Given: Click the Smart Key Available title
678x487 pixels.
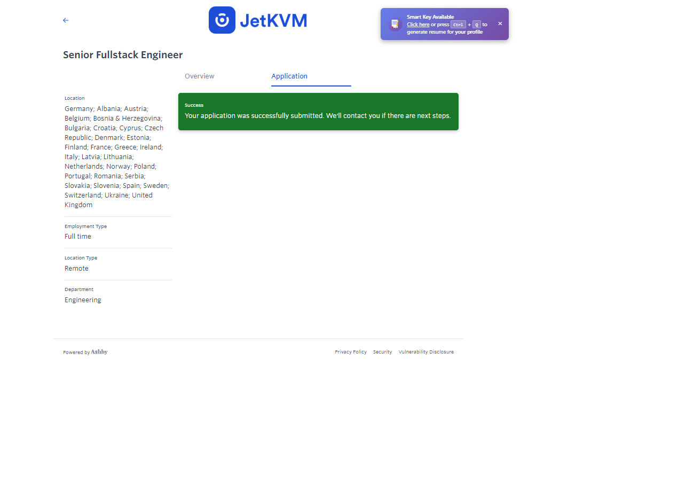Looking at the screenshot, I should pos(430,17).
